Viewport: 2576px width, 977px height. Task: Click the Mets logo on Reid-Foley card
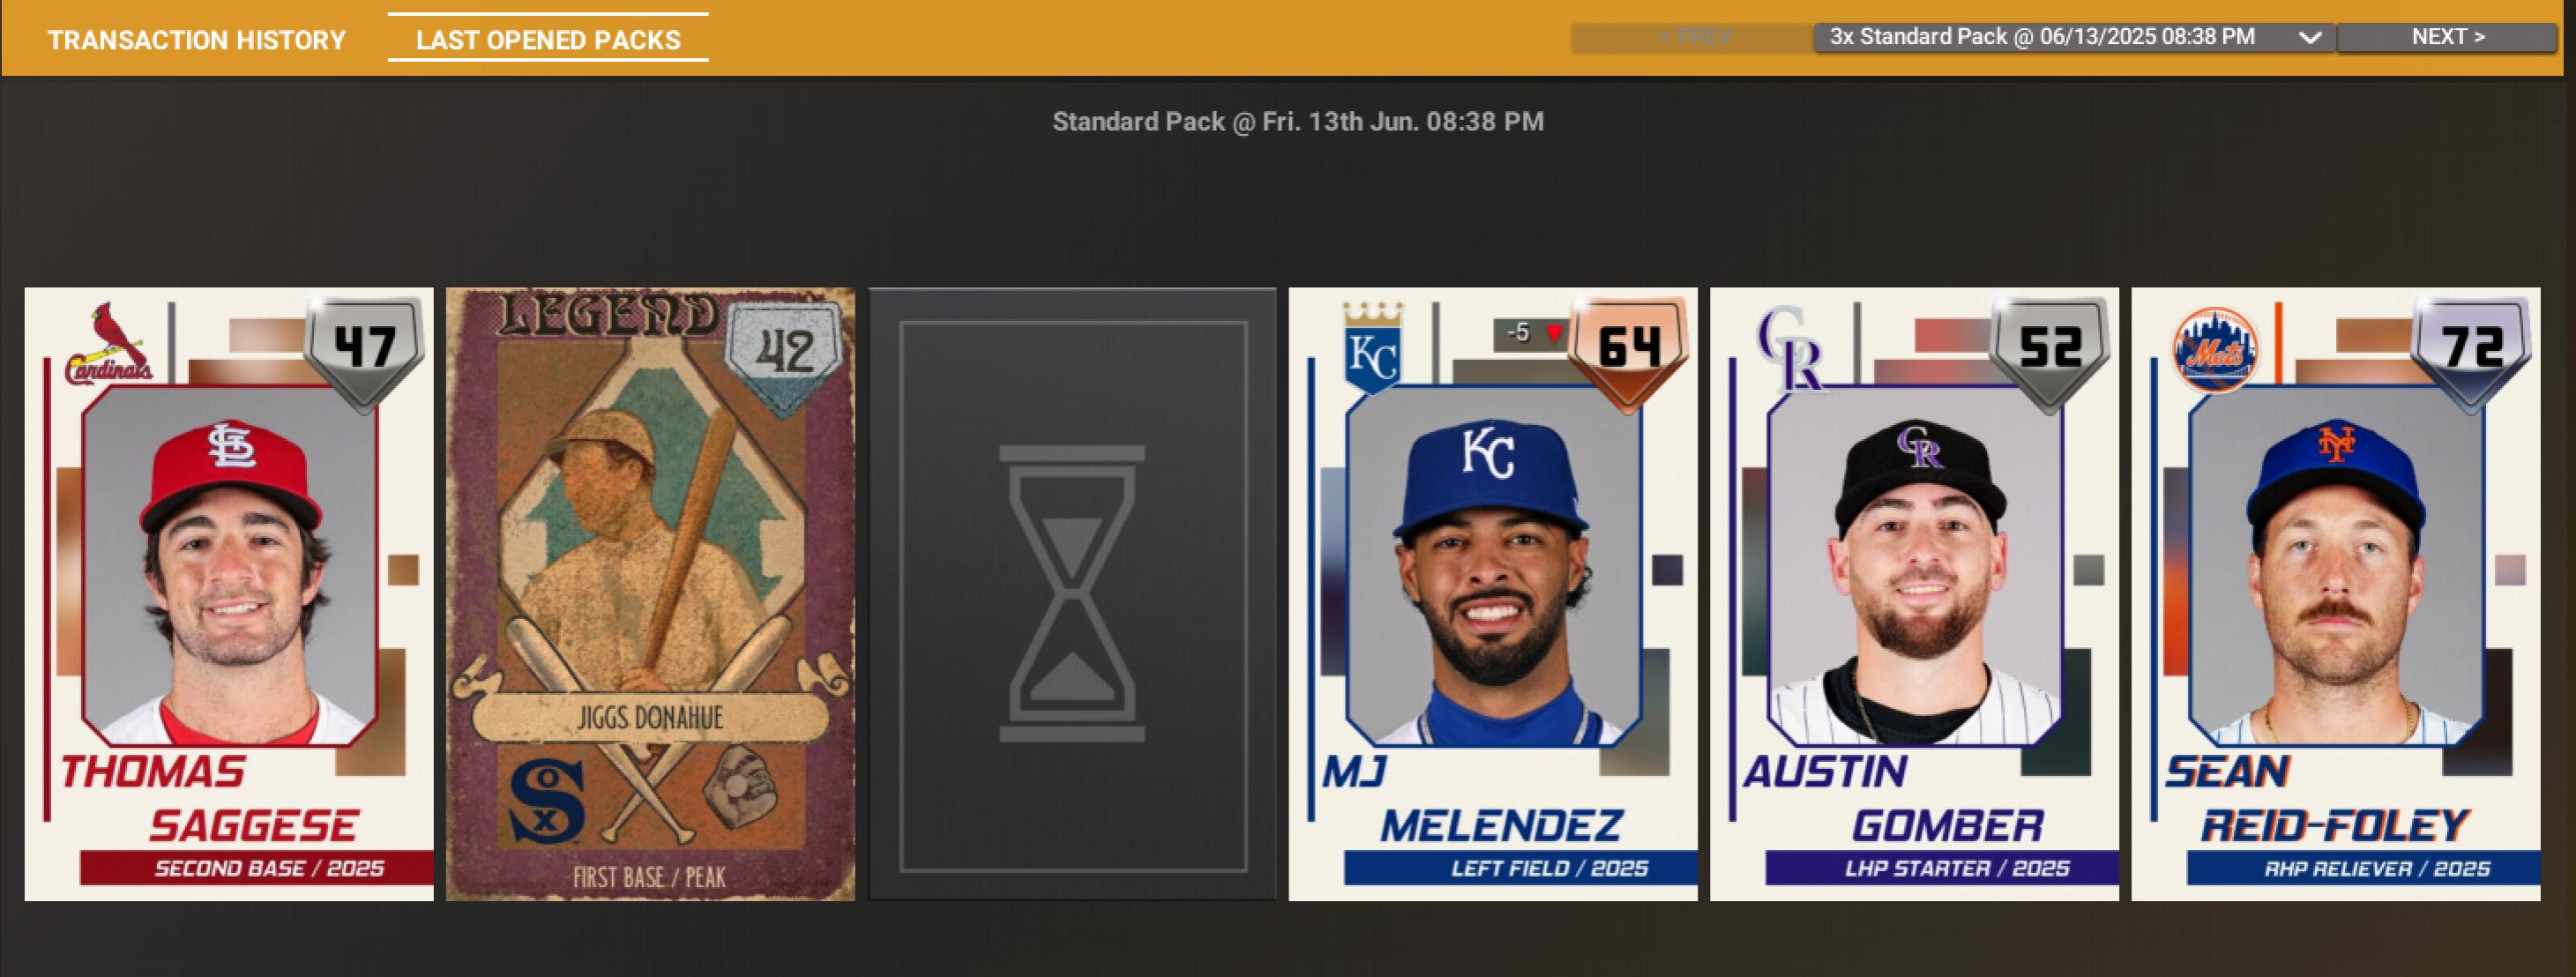(x=2215, y=350)
